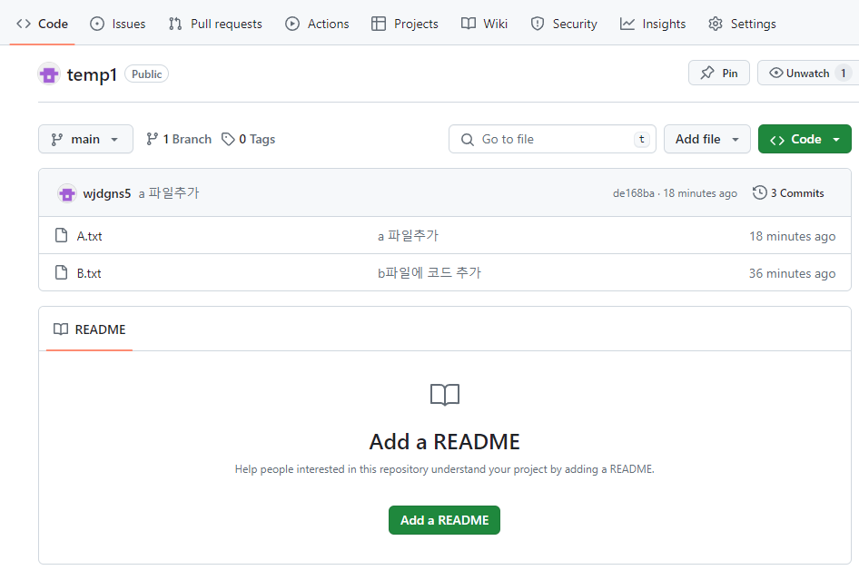
Task: Click the wjdgns5 avatar in commit bar
Action: (x=67, y=193)
